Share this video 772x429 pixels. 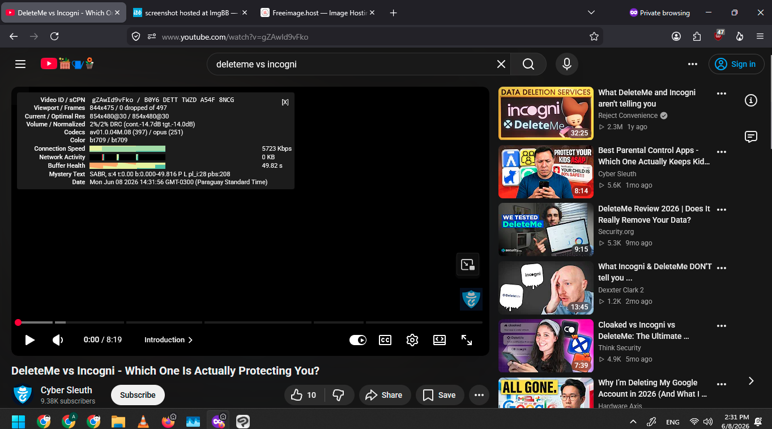point(384,395)
